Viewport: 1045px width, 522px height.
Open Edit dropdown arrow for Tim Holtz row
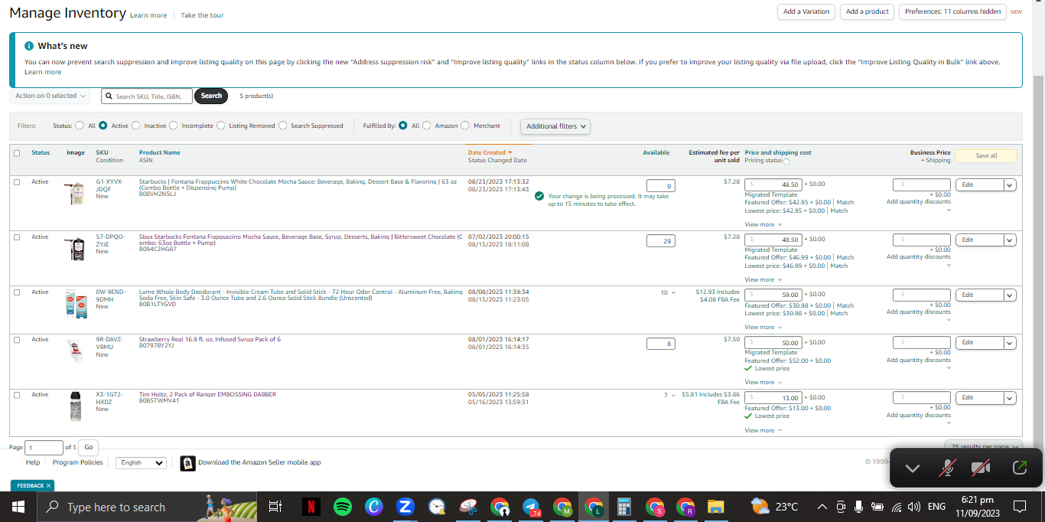pyautogui.click(x=1010, y=398)
